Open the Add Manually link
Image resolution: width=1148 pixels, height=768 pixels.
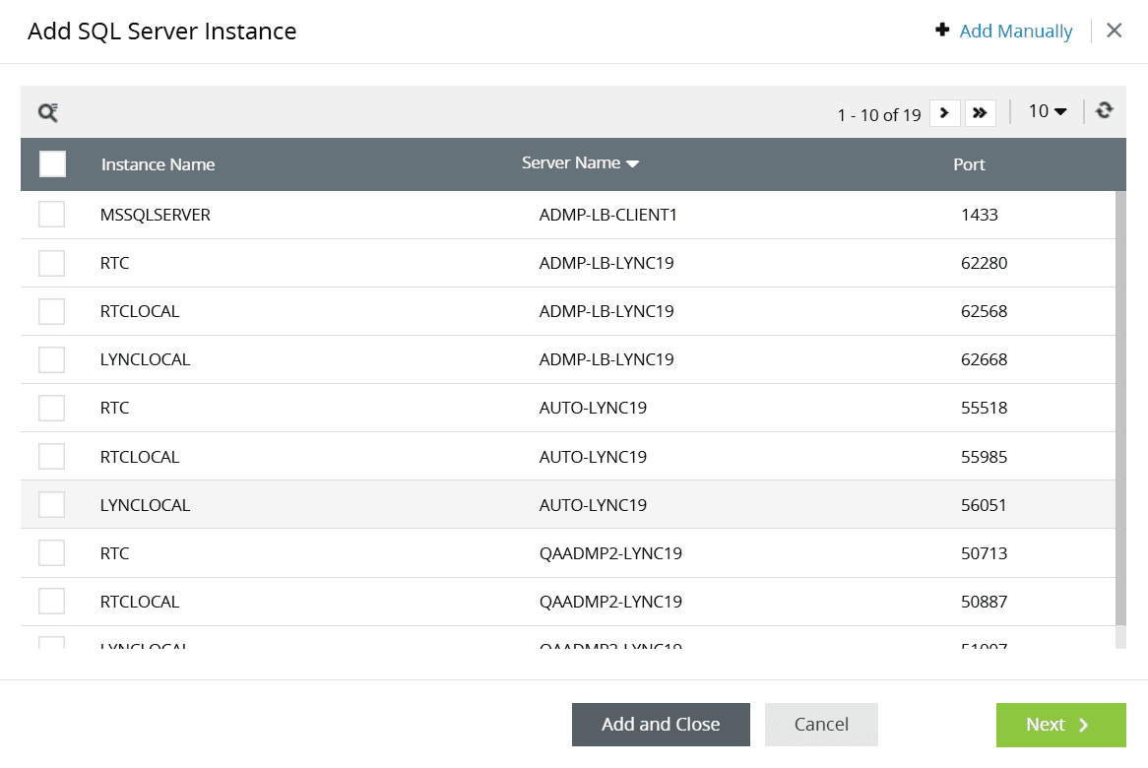coord(1015,31)
